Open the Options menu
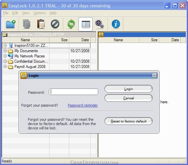Image resolution: width=188 pixels, height=165 pixels. pyautogui.click(x=40, y=13)
